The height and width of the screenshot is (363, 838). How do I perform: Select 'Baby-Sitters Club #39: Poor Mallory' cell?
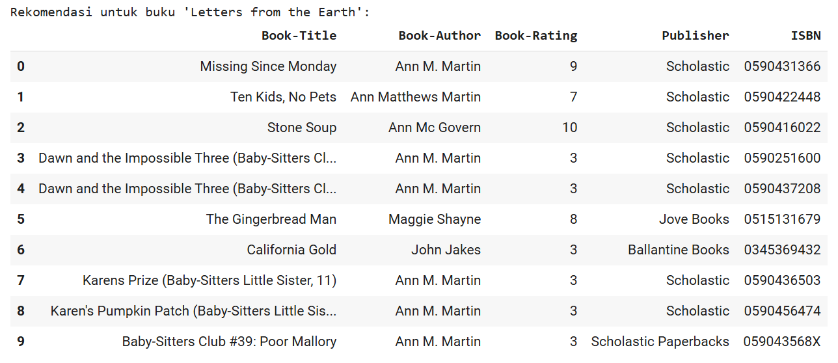click(x=229, y=342)
